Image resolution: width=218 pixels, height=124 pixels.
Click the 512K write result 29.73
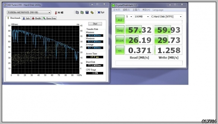168,40
